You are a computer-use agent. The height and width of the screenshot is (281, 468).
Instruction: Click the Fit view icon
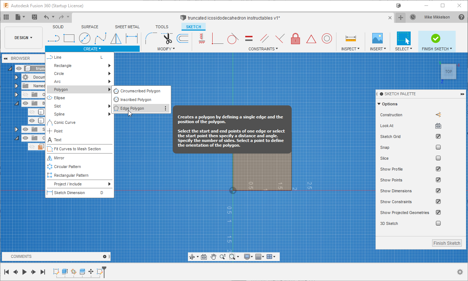pyautogui.click(x=232, y=256)
